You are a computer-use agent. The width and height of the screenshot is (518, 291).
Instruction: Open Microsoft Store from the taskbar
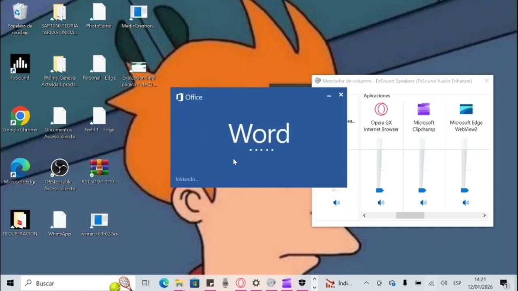195,283
